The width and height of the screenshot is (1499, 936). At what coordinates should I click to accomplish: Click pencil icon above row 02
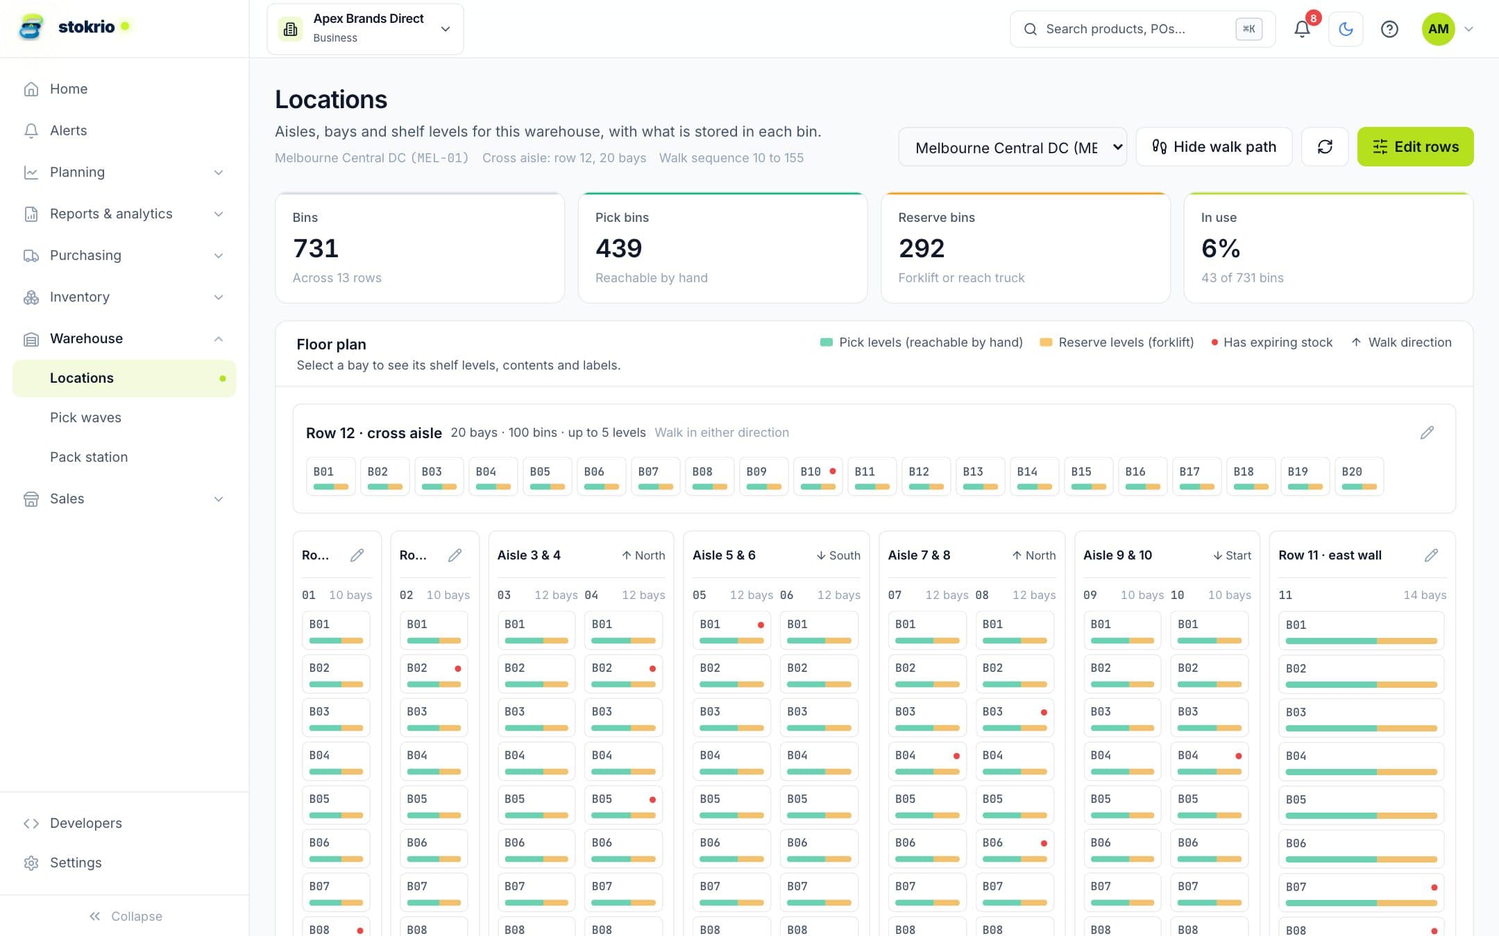coord(455,555)
